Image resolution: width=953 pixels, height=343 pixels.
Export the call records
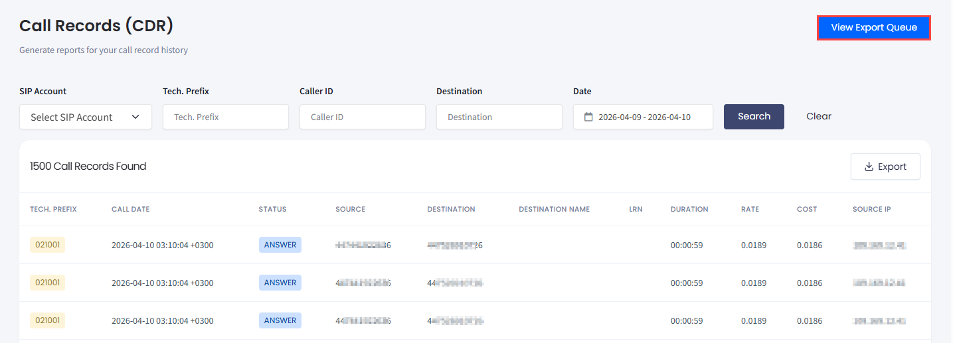[885, 167]
